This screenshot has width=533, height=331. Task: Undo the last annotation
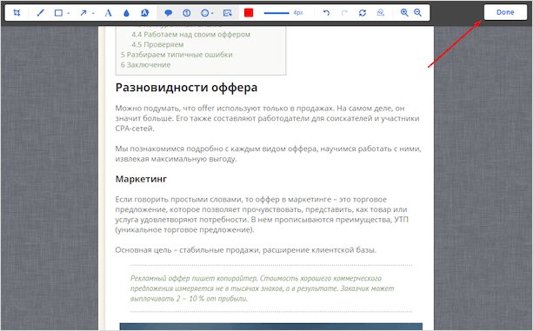click(326, 13)
